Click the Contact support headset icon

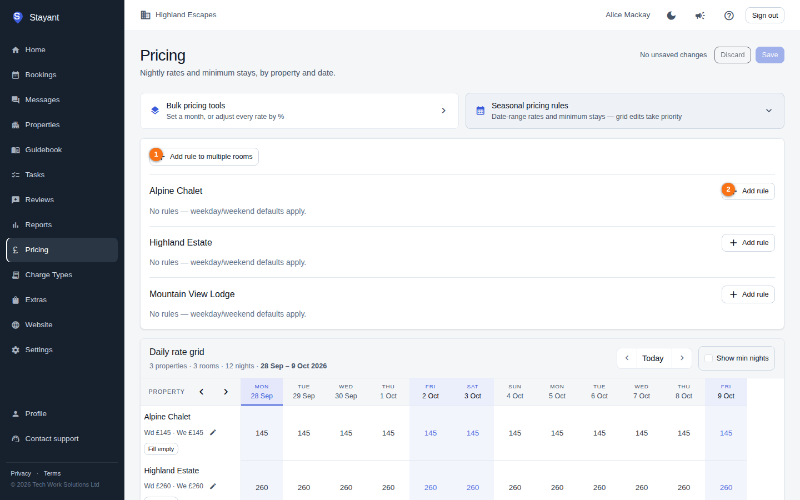(x=16, y=439)
